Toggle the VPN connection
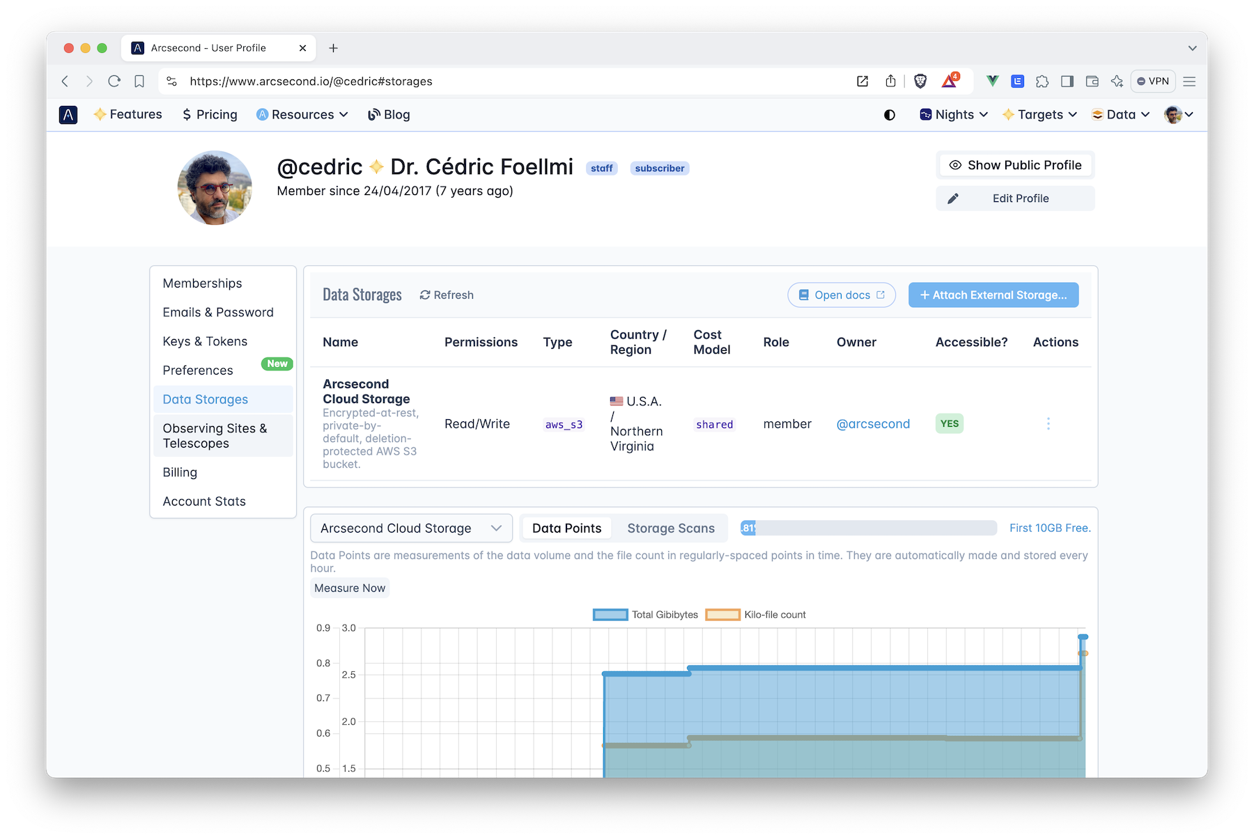The width and height of the screenshot is (1254, 839). coord(1153,81)
